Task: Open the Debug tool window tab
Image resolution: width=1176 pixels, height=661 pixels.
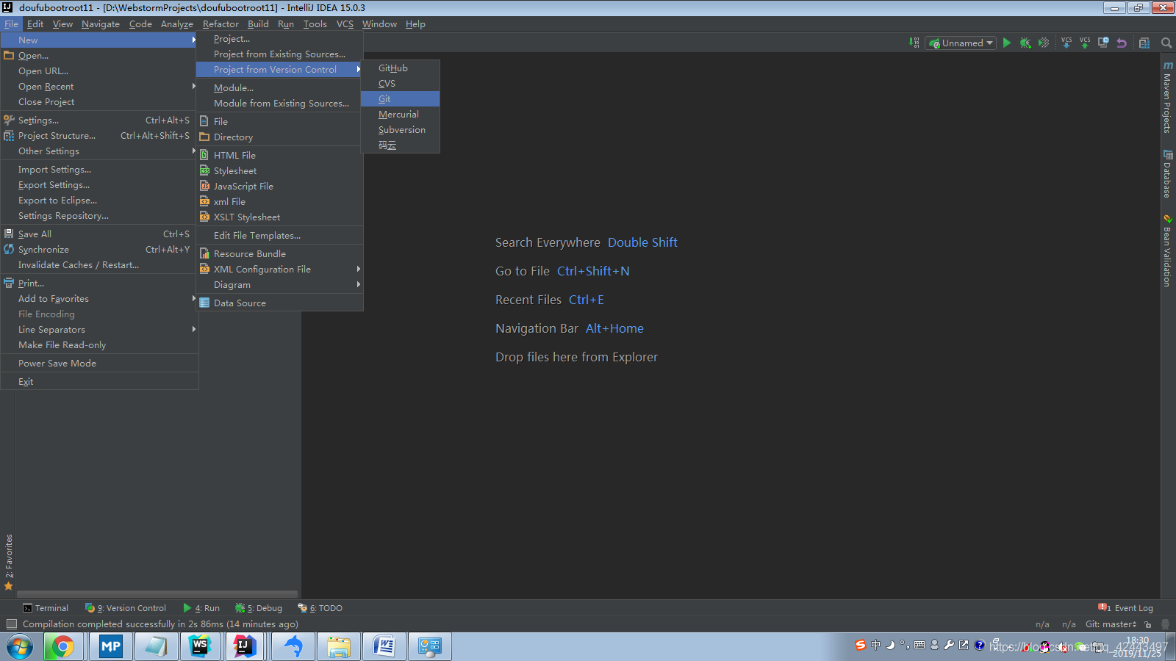Action: point(259,608)
